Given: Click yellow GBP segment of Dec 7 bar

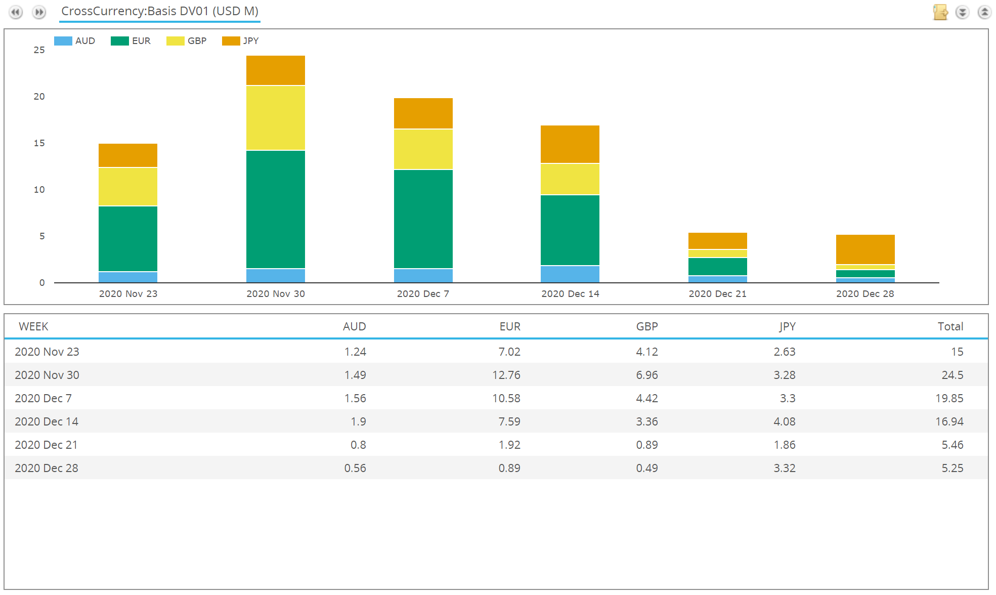Looking at the screenshot, I should click(x=423, y=149).
